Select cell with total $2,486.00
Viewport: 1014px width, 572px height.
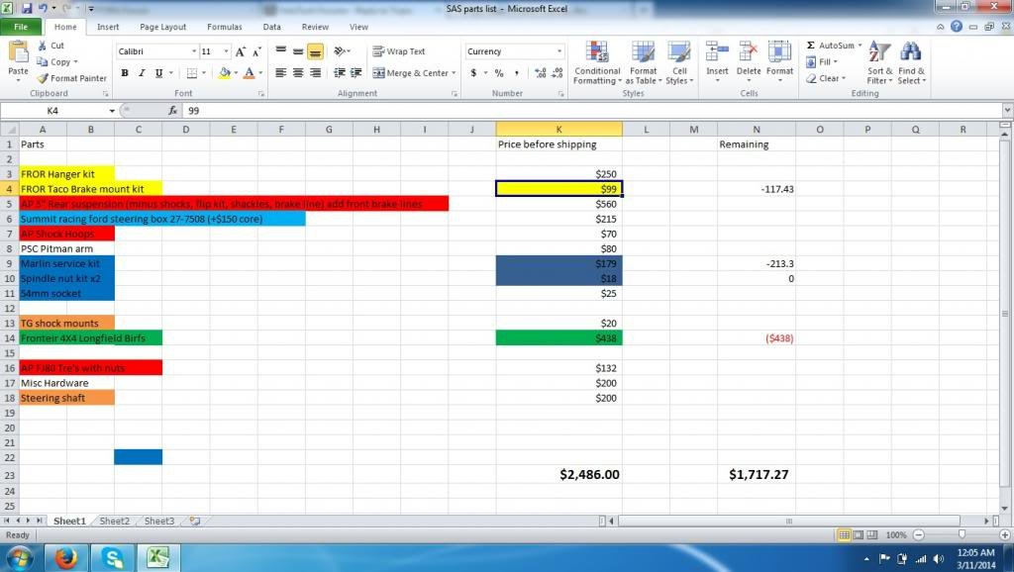point(558,474)
